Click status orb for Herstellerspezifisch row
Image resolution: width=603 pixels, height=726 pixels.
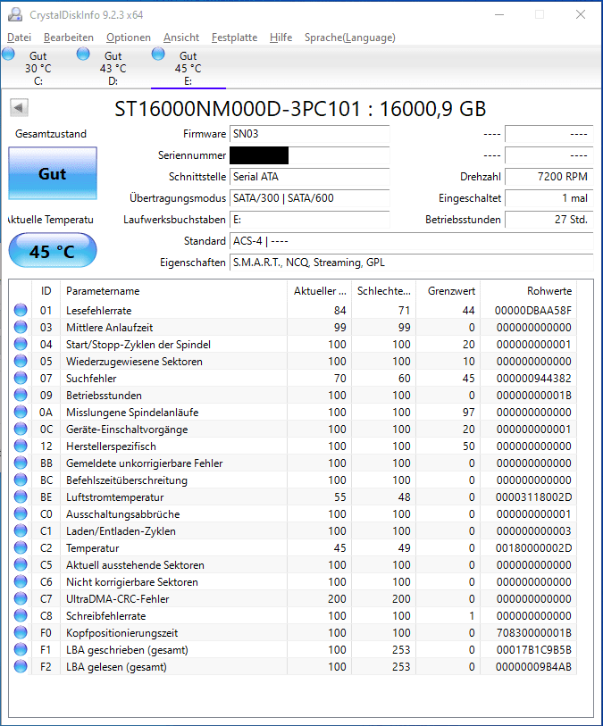[x=21, y=446]
